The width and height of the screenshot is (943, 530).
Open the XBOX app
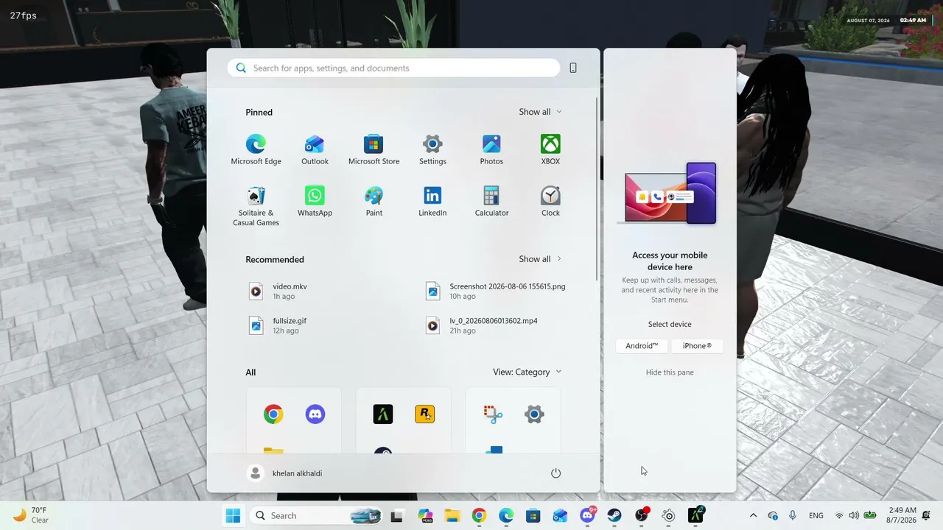(x=550, y=149)
